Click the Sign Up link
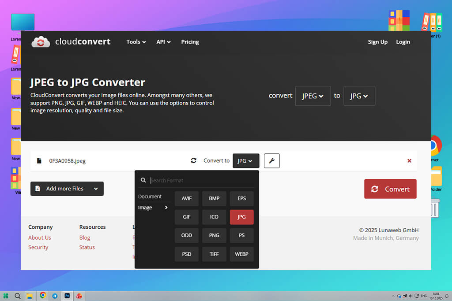The image size is (452, 301). coord(377,42)
